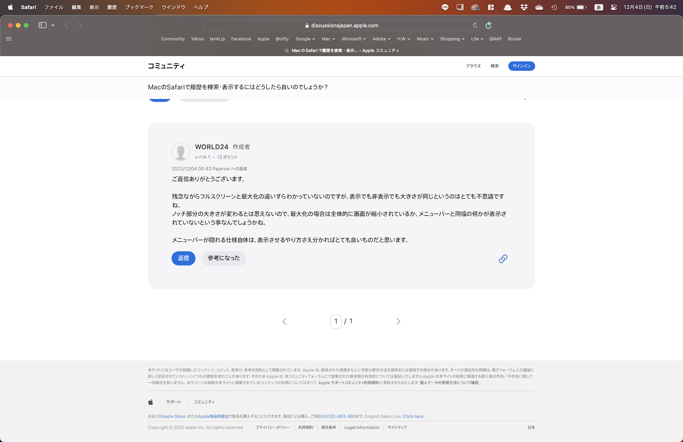
Task: Open the 編集 menu
Action: pyautogui.click(x=76, y=7)
